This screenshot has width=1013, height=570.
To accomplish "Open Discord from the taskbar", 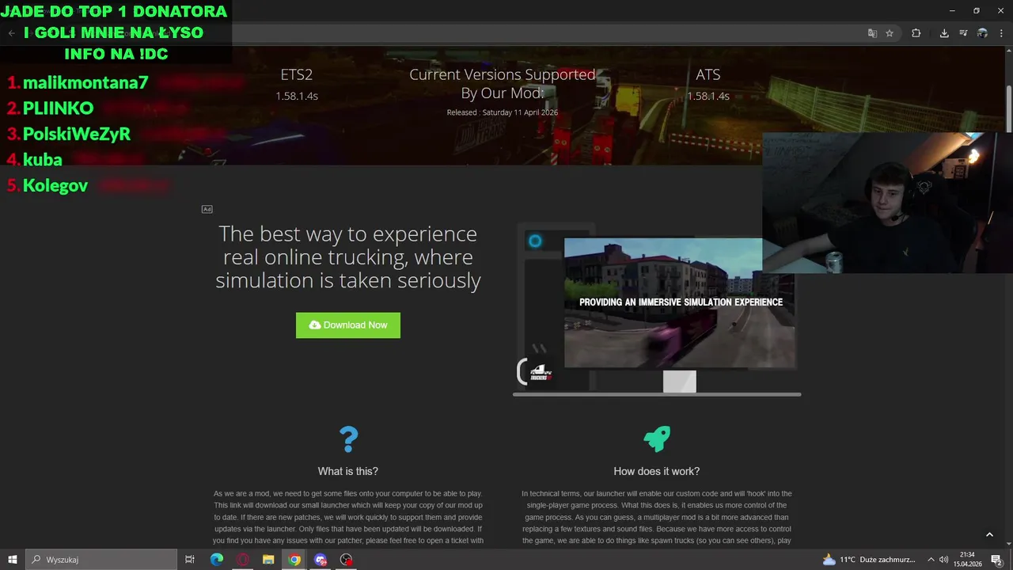I will point(321,560).
